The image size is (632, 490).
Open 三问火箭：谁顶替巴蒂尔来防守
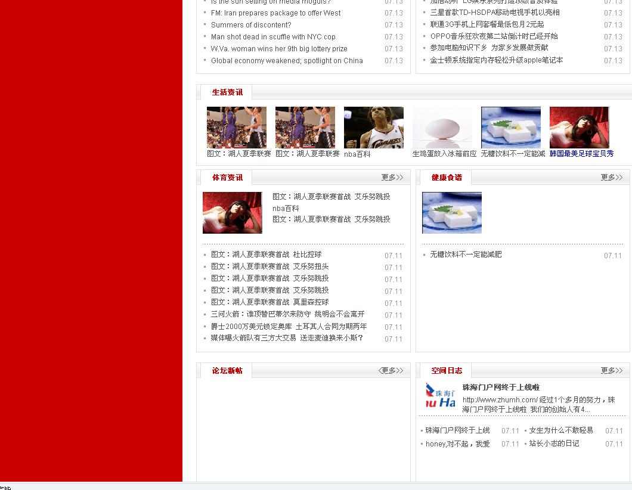pos(287,314)
